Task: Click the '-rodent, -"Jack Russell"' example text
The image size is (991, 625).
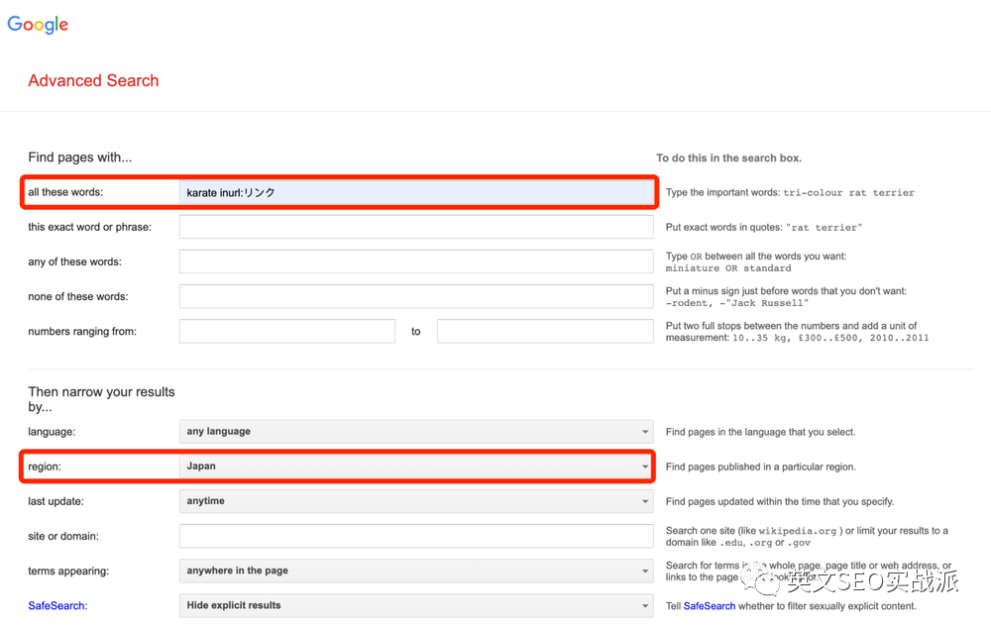Action: click(737, 303)
